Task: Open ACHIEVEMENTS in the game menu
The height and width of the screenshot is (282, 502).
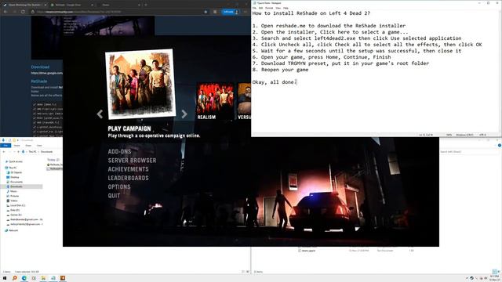Action: (128, 169)
